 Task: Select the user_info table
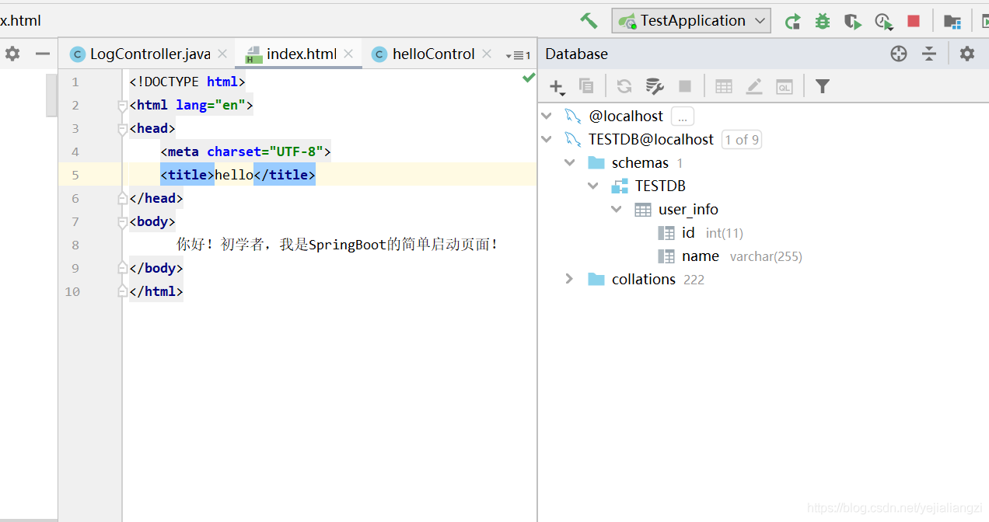coord(688,210)
